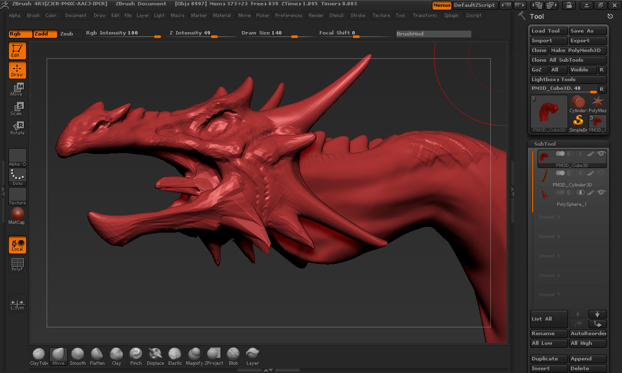
Task: Hide the PolySphere_1 subtool eye
Action: coord(602,192)
